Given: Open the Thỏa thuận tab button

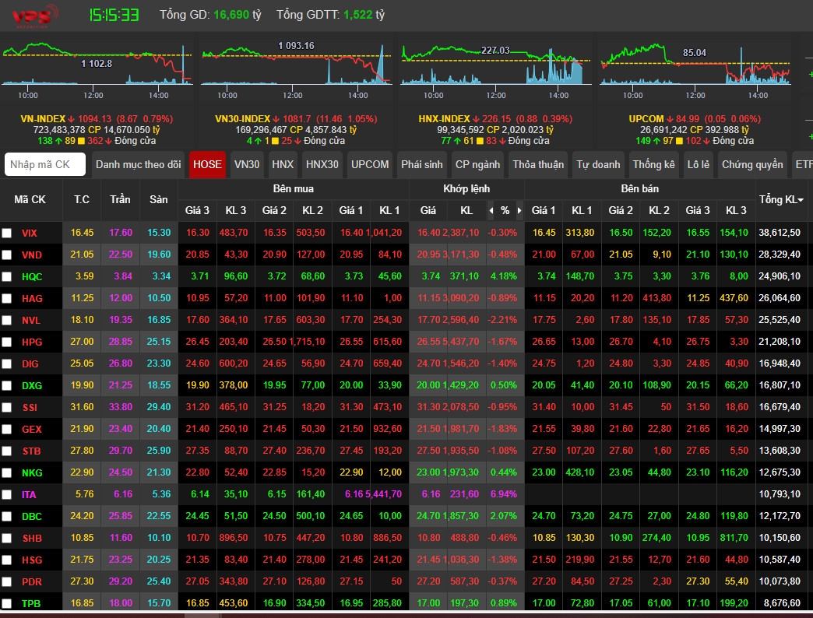Looking at the screenshot, I should [x=538, y=164].
